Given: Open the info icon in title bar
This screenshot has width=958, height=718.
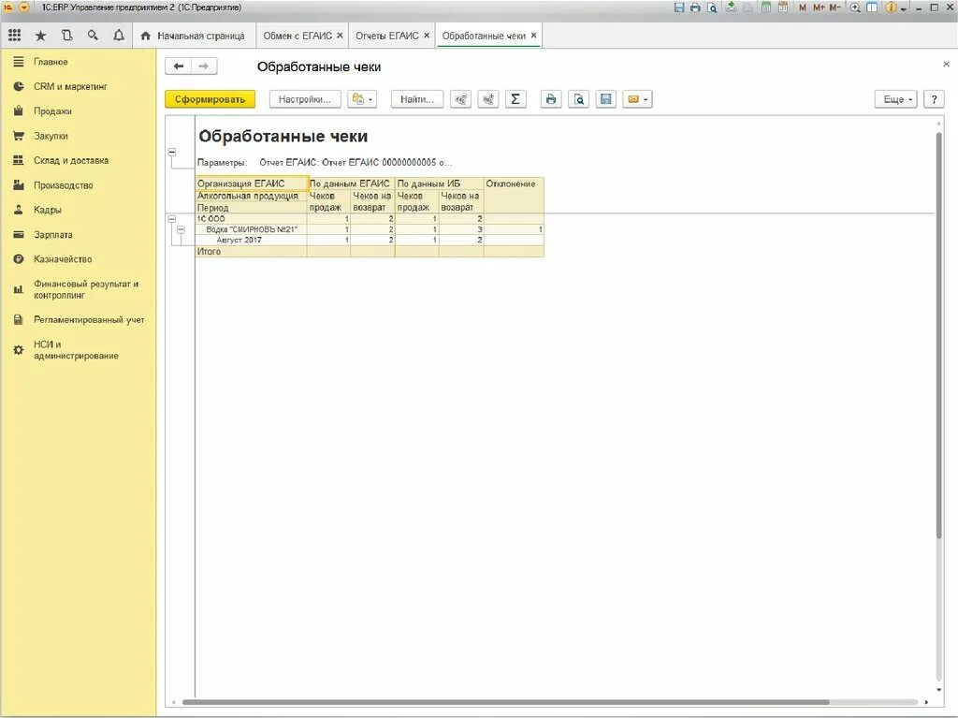Looking at the screenshot, I should [891, 7].
